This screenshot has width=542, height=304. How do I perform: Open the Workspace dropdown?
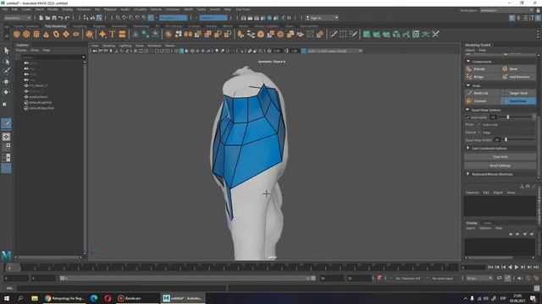point(506,10)
